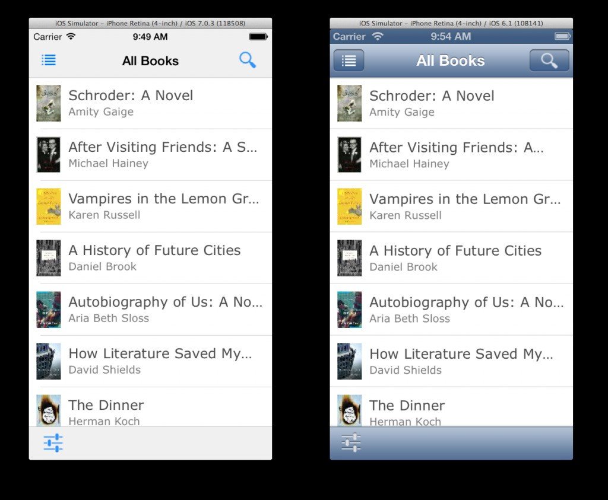This screenshot has width=608, height=500.
Task: Click the Wi-Fi icon in iOS 7 status bar
Action: coord(71,36)
